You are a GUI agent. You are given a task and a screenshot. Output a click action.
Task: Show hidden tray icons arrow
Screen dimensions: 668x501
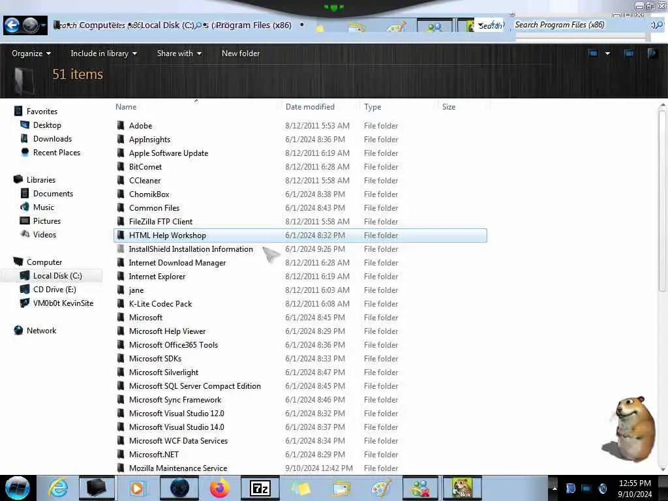tap(554, 488)
